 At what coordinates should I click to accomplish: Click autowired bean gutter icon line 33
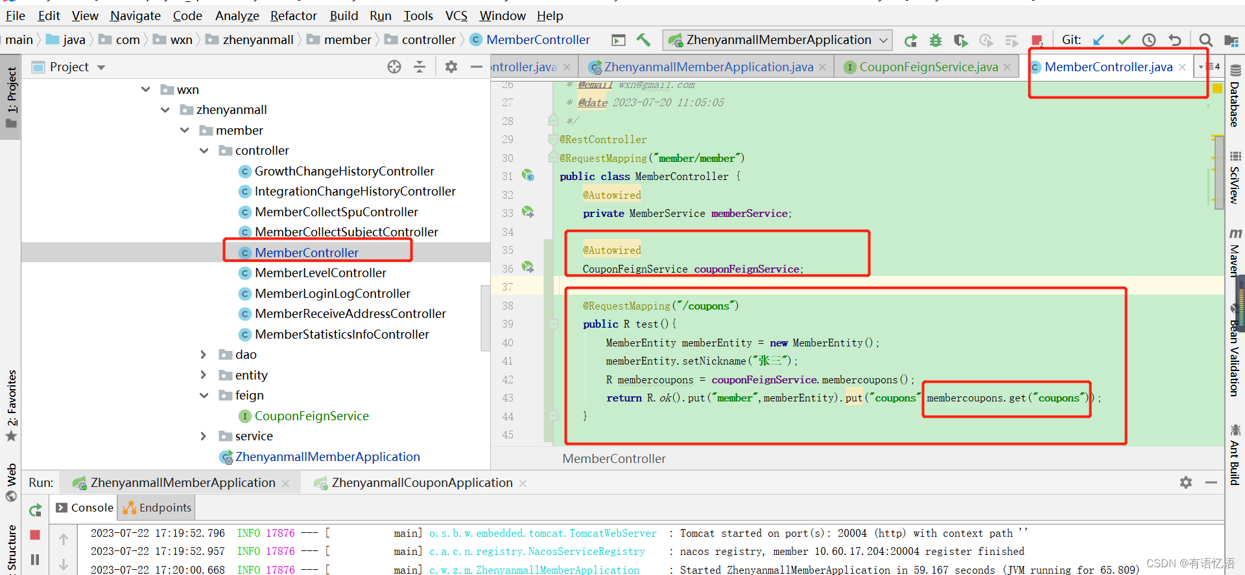528,212
